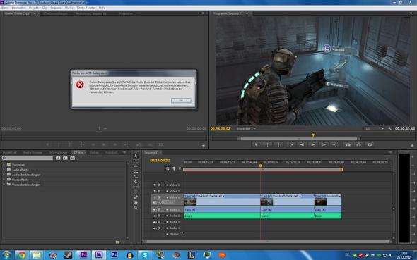Click OK in error dialog
Image resolution: width=417 pixels, height=260 pixels.
pyautogui.click(x=181, y=101)
